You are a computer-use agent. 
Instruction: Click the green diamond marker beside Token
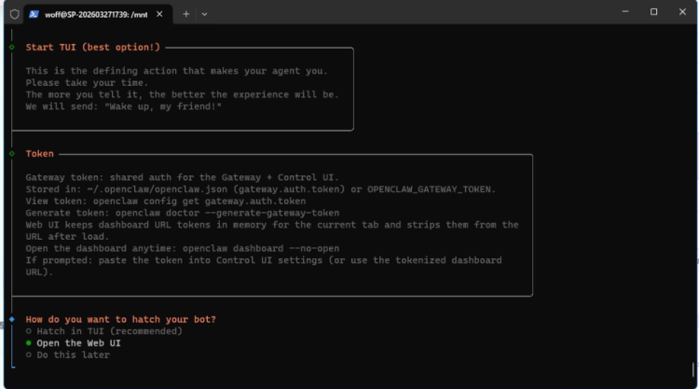click(12, 154)
